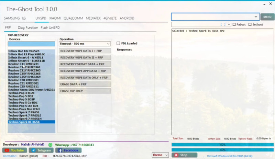Select Infinix Hot 12 Play X6816C

pos(26,54)
